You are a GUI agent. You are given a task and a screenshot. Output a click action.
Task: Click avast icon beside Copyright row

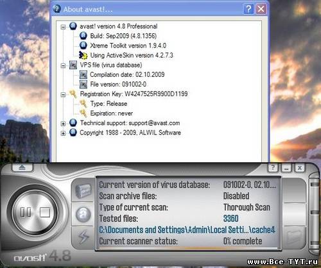(73, 133)
